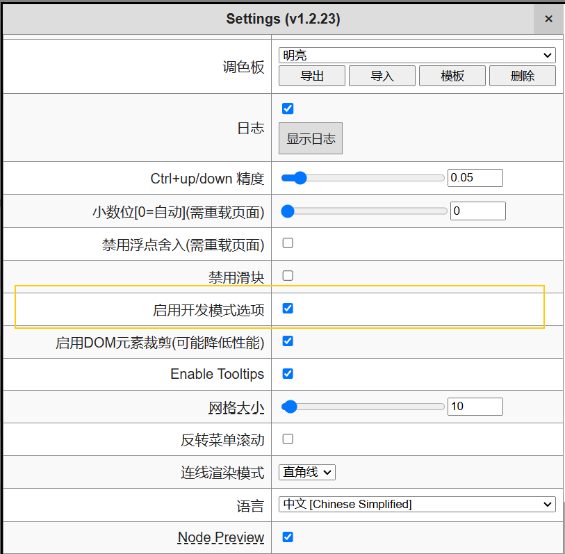Screen dimensions: 565x554
Task: Toggle the Node Preview checkbox
Action: pos(288,537)
